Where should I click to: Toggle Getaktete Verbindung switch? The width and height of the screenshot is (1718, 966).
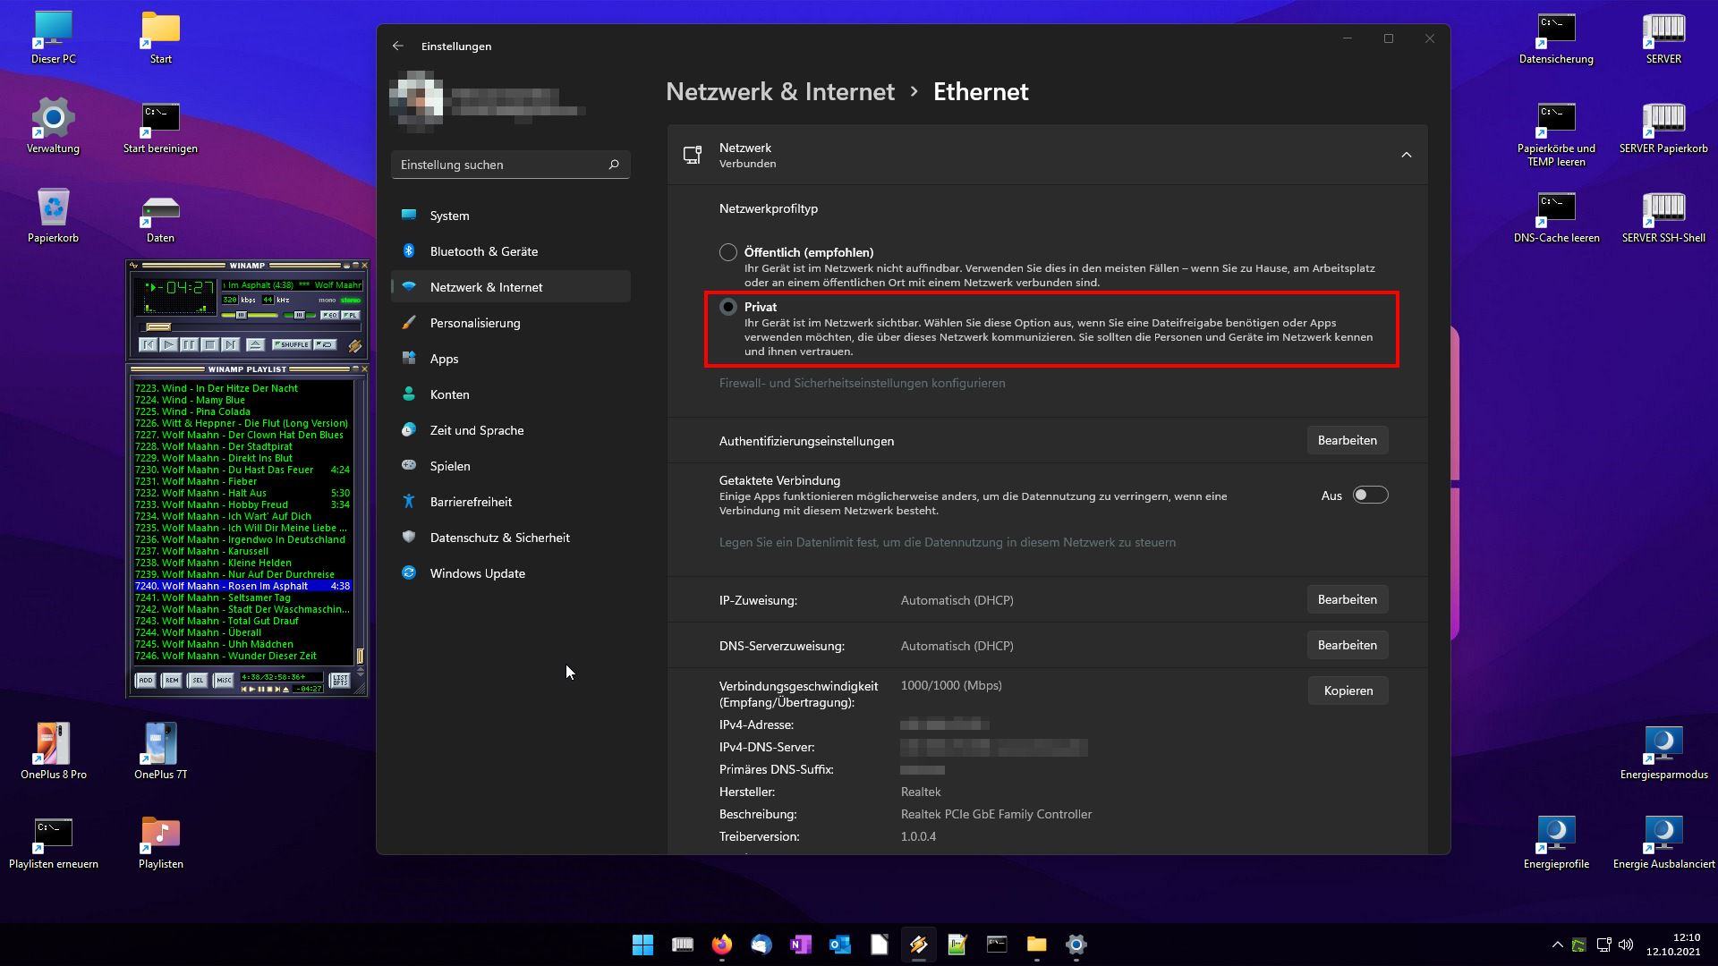(x=1370, y=496)
